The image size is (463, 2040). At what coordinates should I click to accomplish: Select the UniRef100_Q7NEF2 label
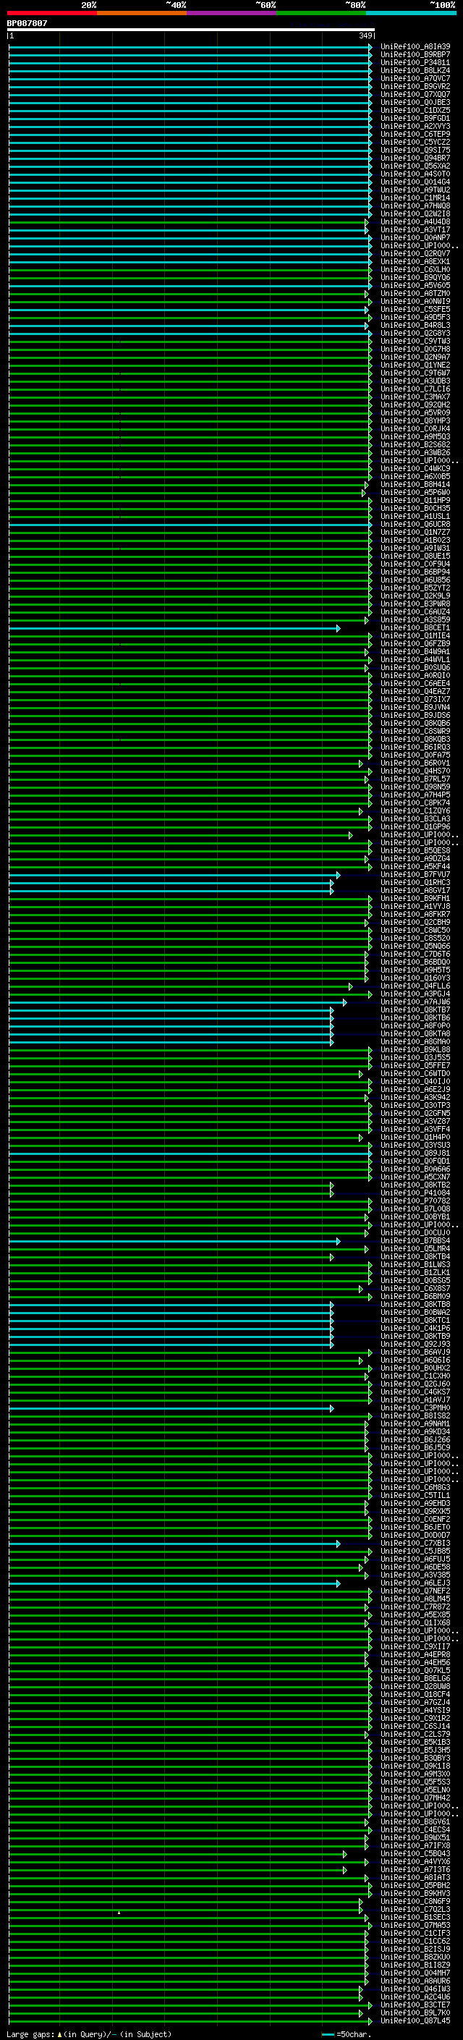[415, 1591]
